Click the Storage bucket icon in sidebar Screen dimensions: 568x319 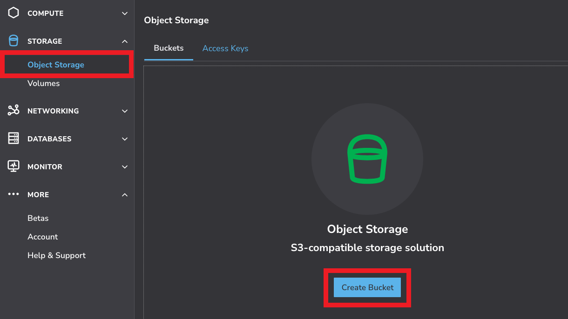tap(14, 41)
